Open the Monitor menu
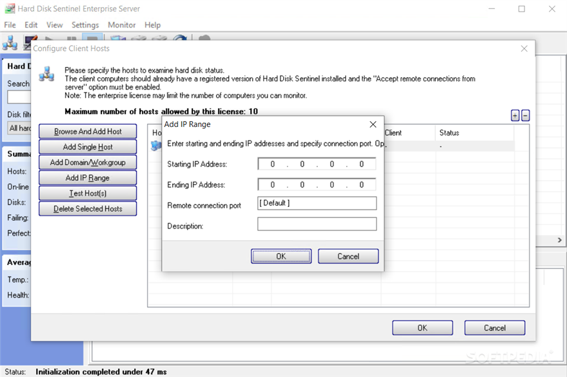 [x=121, y=25]
